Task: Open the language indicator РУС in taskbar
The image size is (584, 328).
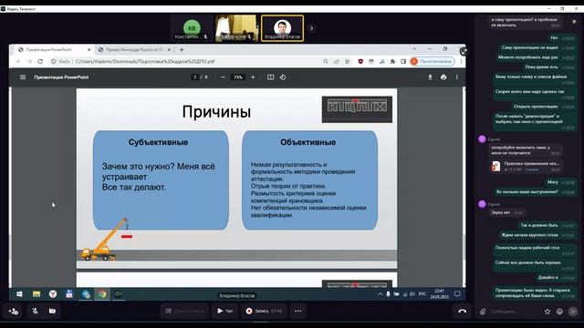Action: tap(422, 293)
